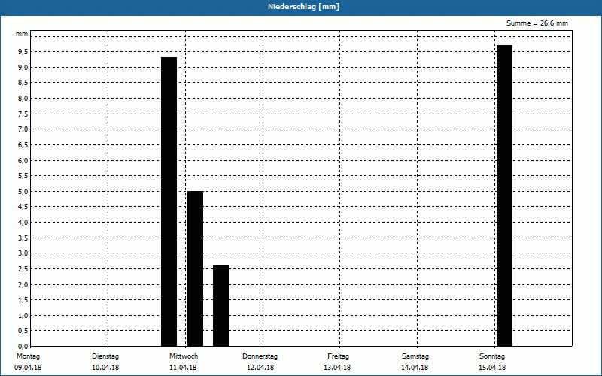Click the 5.0 mm precipitation bar

click(x=195, y=268)
